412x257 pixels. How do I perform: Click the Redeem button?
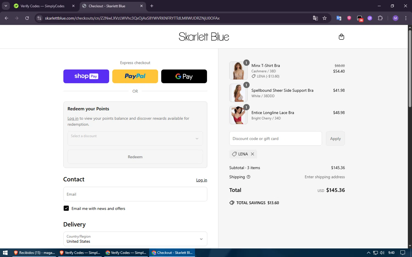point(135,157)
